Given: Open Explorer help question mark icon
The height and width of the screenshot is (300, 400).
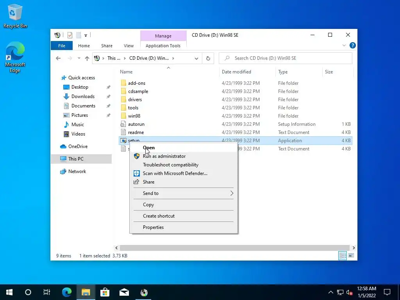Looking at the screenshot, I should pos(353,45).
